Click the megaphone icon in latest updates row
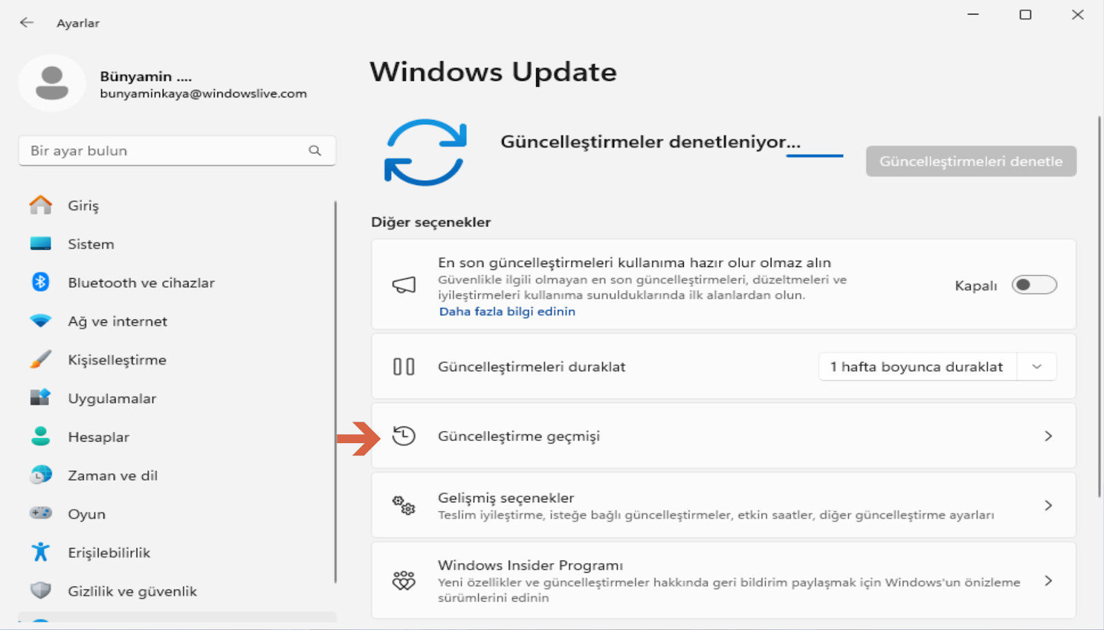 coord(404,284)
